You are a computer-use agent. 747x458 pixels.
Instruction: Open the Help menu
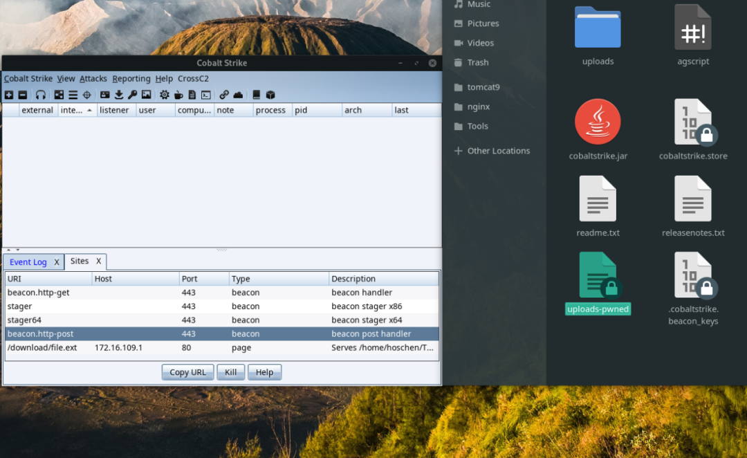coord(164,79)
